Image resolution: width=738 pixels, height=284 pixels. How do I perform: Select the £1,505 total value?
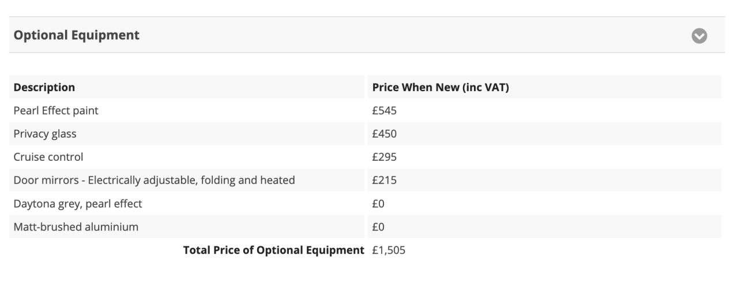coord(389,251)
